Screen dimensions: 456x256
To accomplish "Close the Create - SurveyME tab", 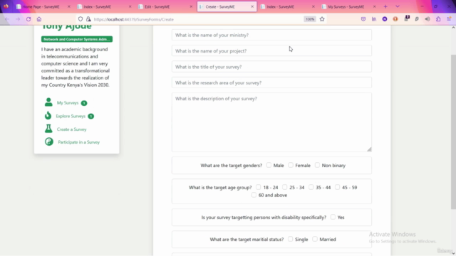I will [252, 6].
